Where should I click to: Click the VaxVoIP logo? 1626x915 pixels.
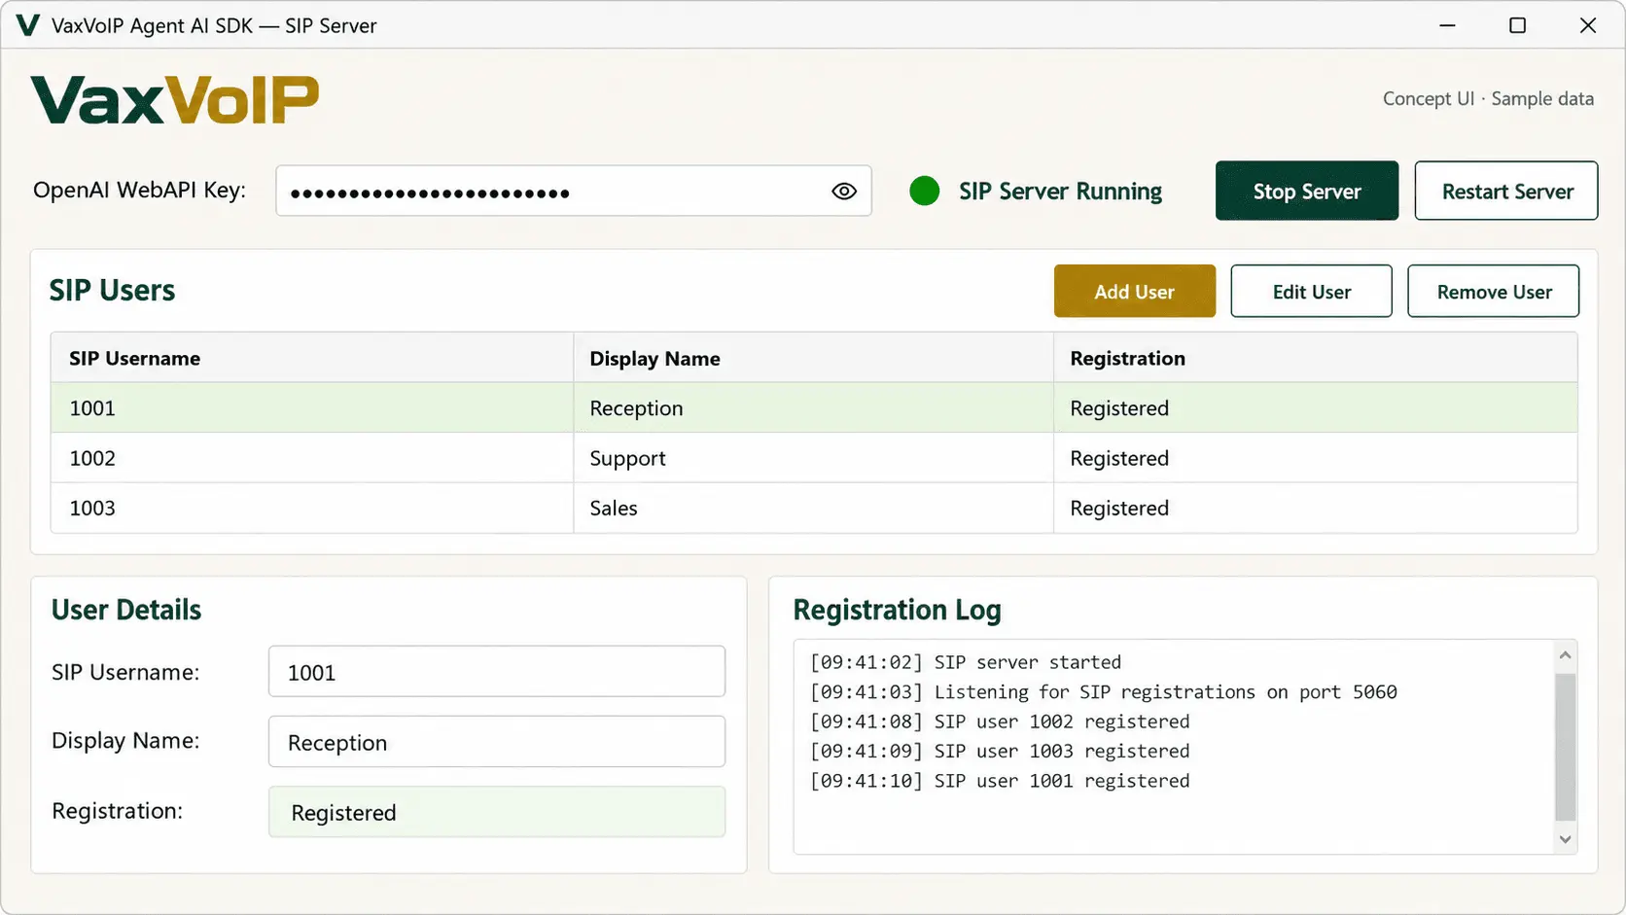pyautogui.click(x=175, y=100)
